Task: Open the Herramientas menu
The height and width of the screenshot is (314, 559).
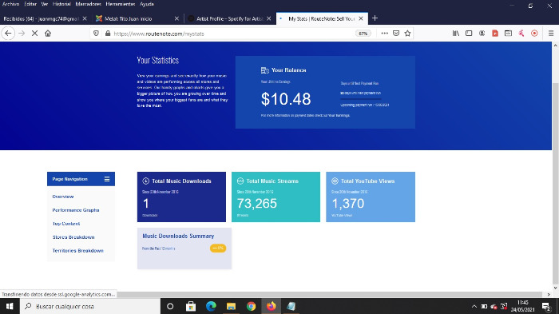Action: 120,4
